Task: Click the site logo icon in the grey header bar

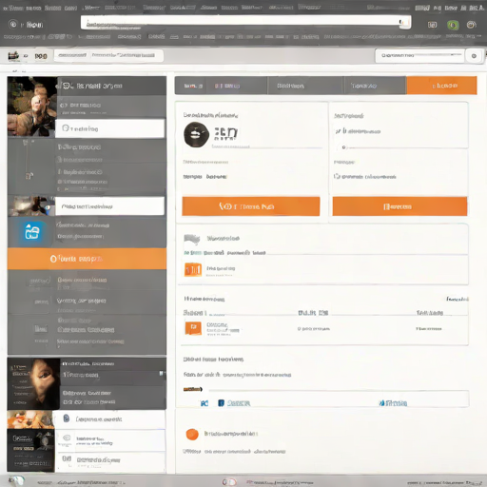Action: pos(13,56)
